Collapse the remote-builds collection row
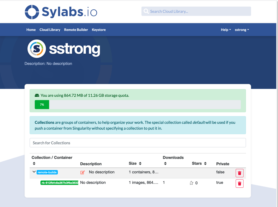The width and height of the screenshot is (278, 207). point(34,172)
